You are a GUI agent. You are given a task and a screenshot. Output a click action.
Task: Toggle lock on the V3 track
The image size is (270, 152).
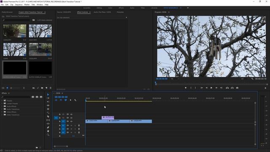coord(60,114)
